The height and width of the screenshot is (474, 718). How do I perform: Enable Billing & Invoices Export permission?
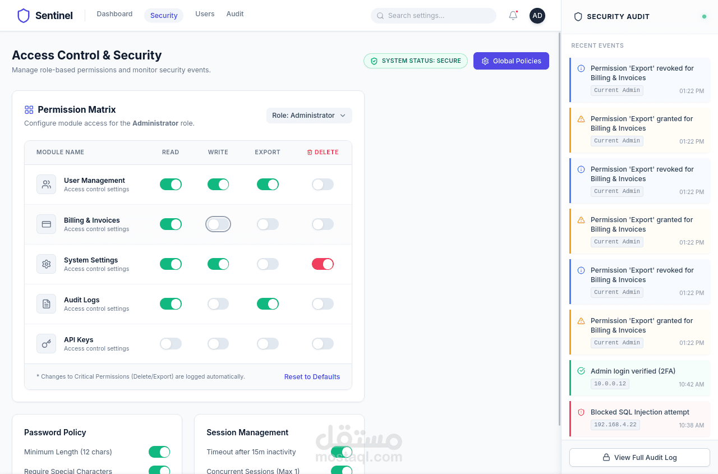pos(268,224)
